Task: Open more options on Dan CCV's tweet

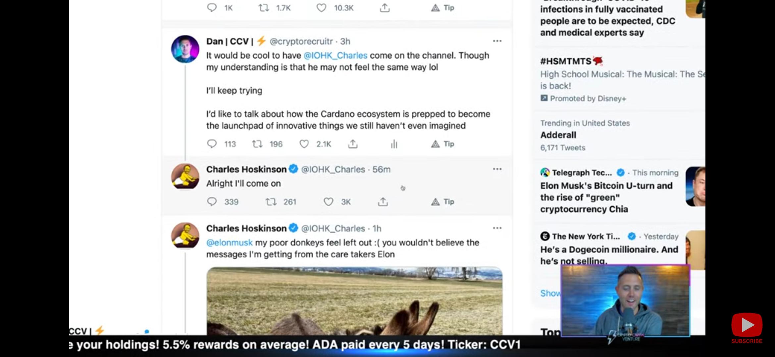Action: coord(497,41)
